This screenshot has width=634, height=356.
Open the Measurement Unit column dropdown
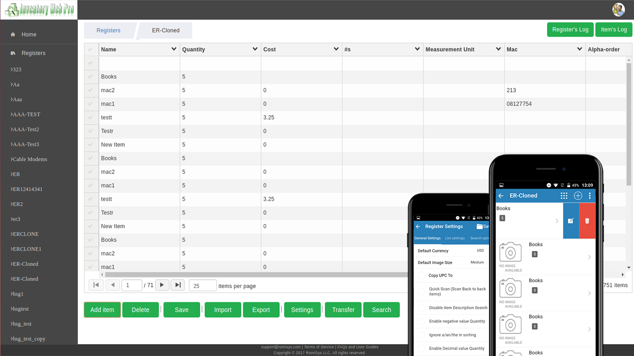pyautogui.click(x=498, y=49)
